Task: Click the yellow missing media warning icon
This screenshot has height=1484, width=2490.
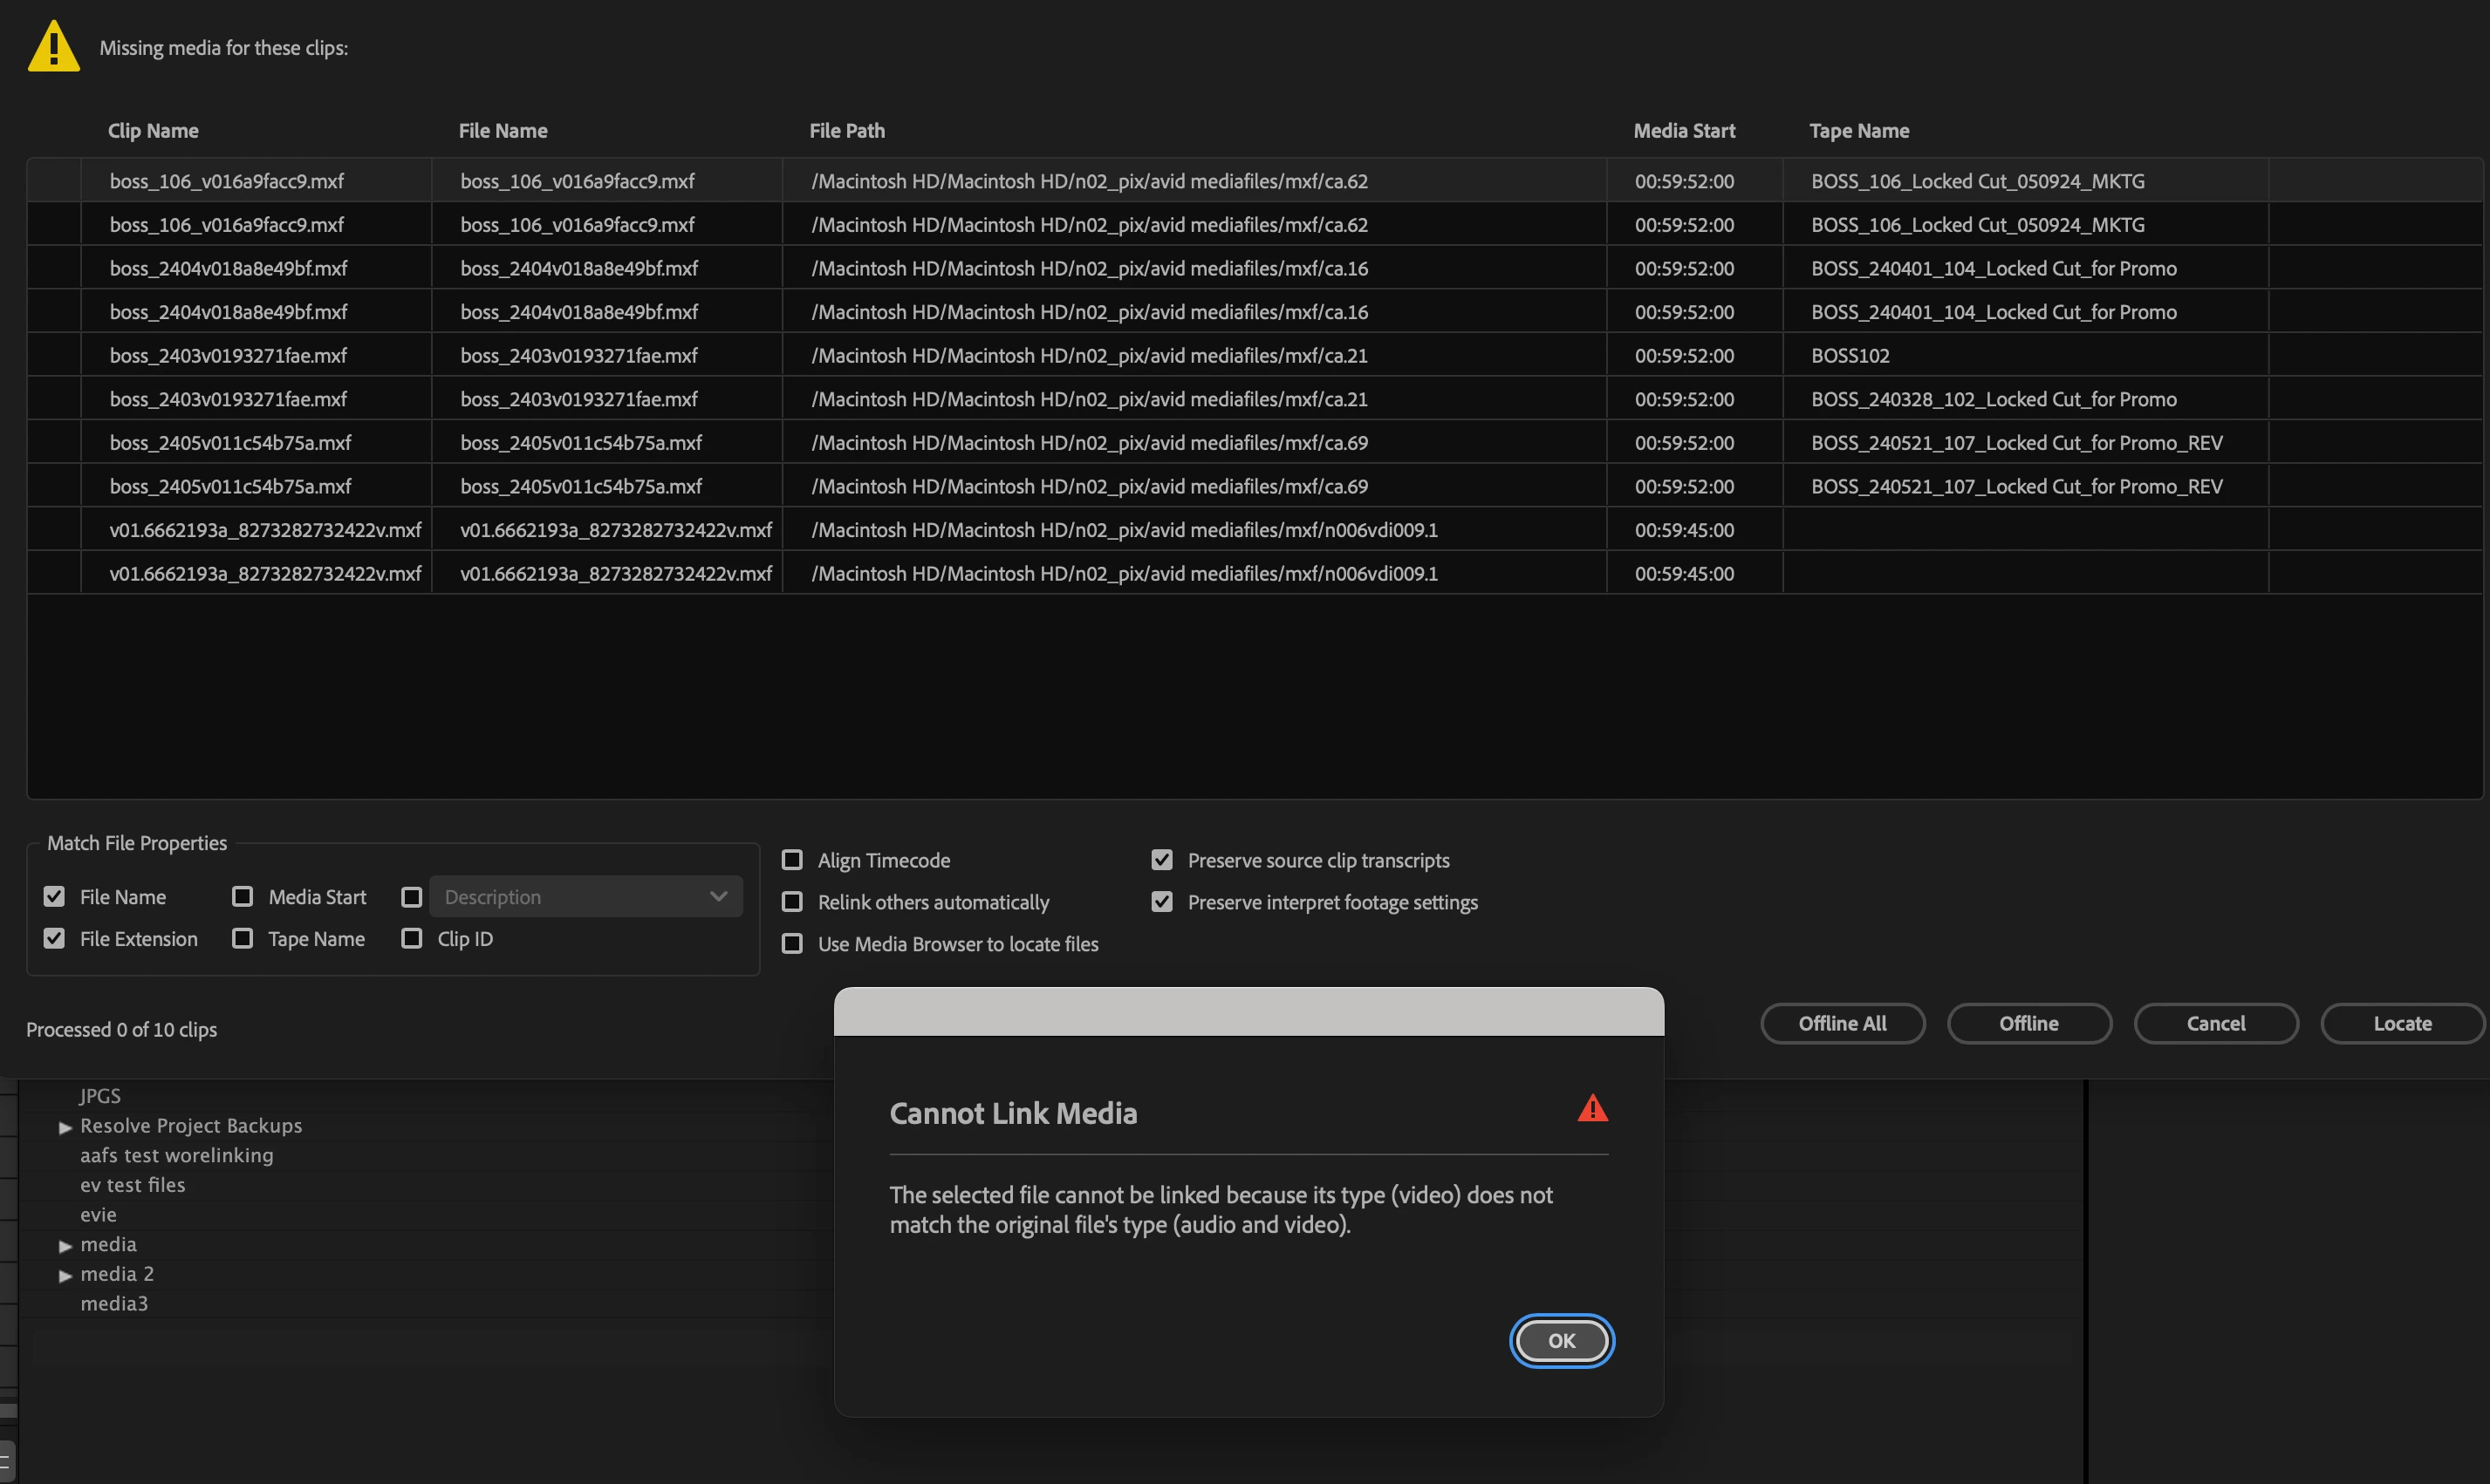Action: pos(54,47)
